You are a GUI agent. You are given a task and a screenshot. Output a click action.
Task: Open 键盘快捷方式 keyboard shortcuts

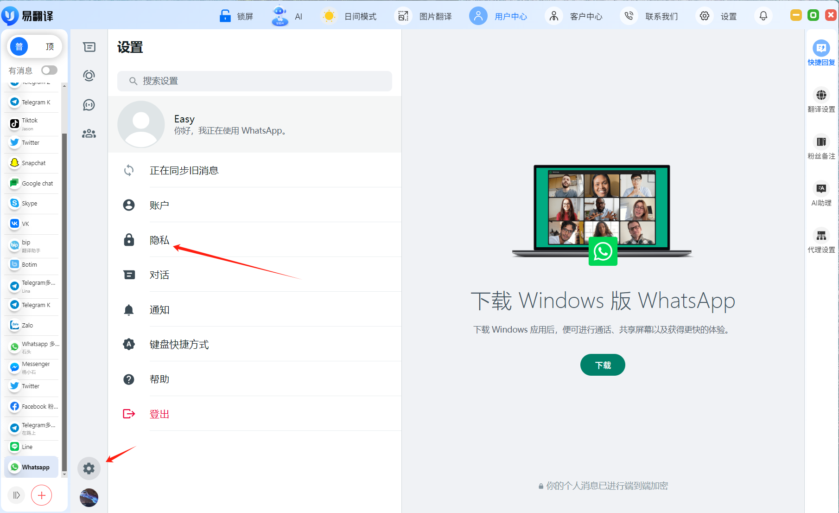tap(254, 344)
